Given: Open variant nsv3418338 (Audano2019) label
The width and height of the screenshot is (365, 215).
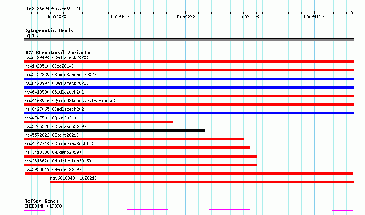Looking at the screenshot, I should 53,152.
